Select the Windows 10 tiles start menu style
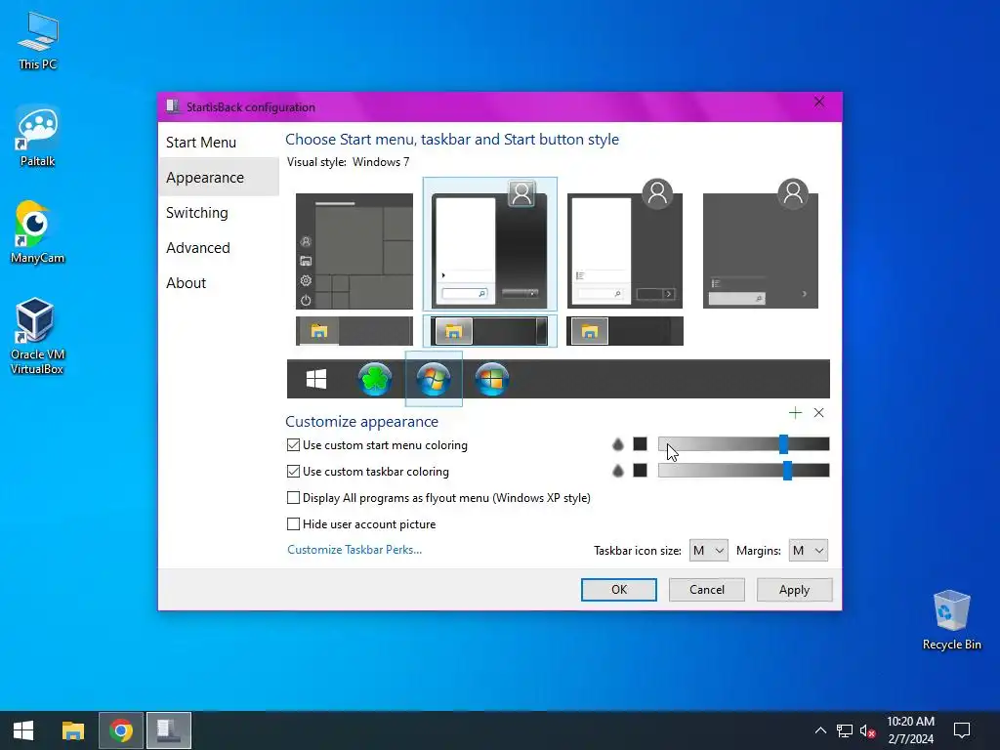 coord(354,251)
